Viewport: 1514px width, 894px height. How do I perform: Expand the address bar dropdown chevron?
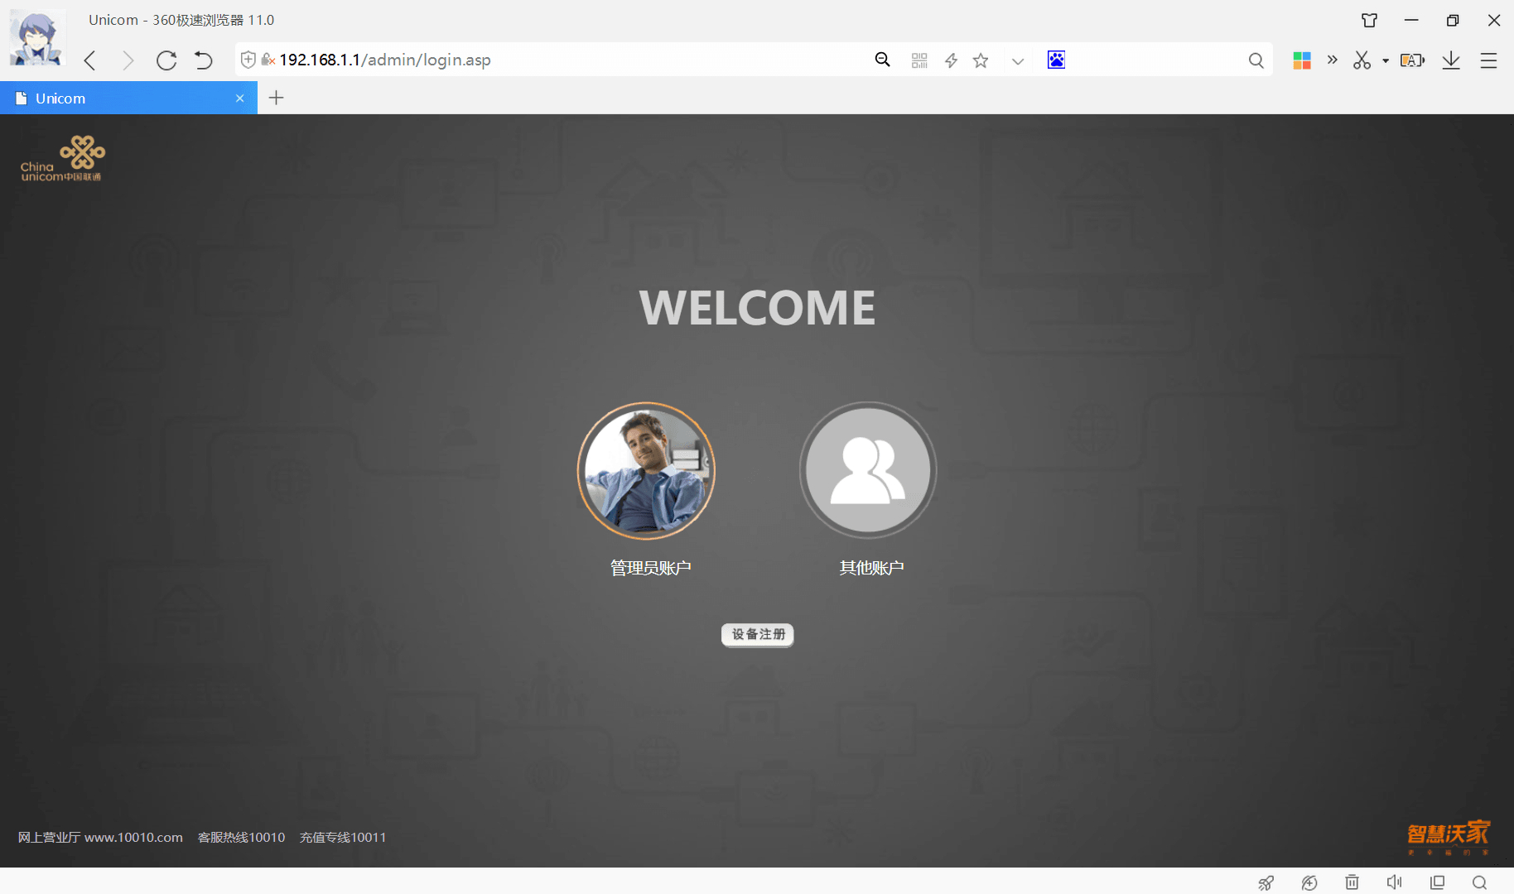pos(1018,61)
